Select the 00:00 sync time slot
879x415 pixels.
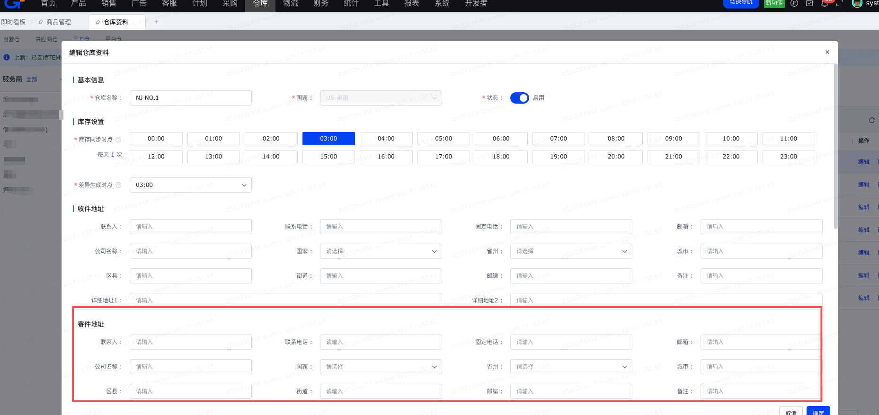[x=156, y=139]
